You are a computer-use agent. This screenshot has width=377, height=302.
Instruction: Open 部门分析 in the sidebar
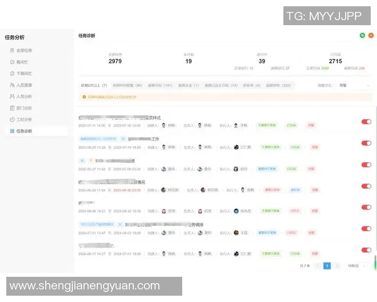[x=24, y=108]
